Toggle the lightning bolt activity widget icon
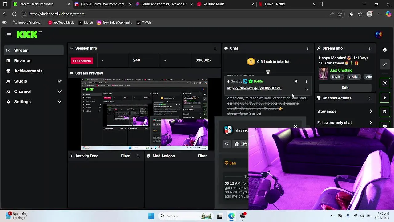The height and width of the screenshot is (222, 394). pos(385,97)
